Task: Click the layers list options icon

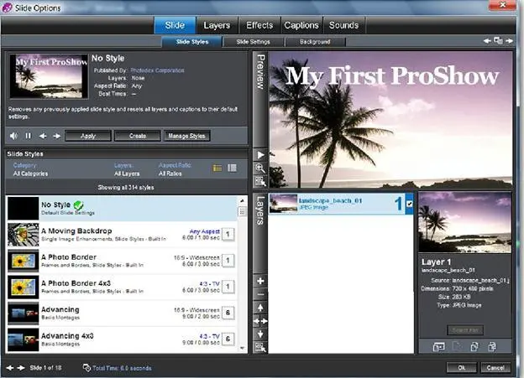Action: pos(260,347)
